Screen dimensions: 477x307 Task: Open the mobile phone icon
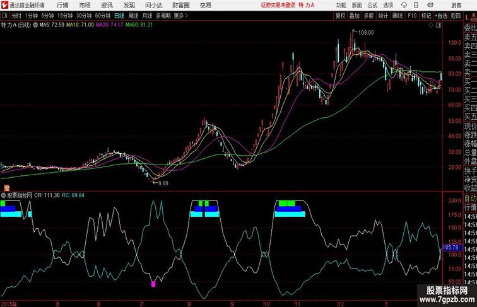coord(416,5)
